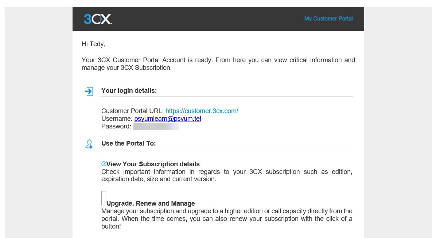436x238 pixels.
Task: Click the 3CX logo in header
Action: pos(98,19)
